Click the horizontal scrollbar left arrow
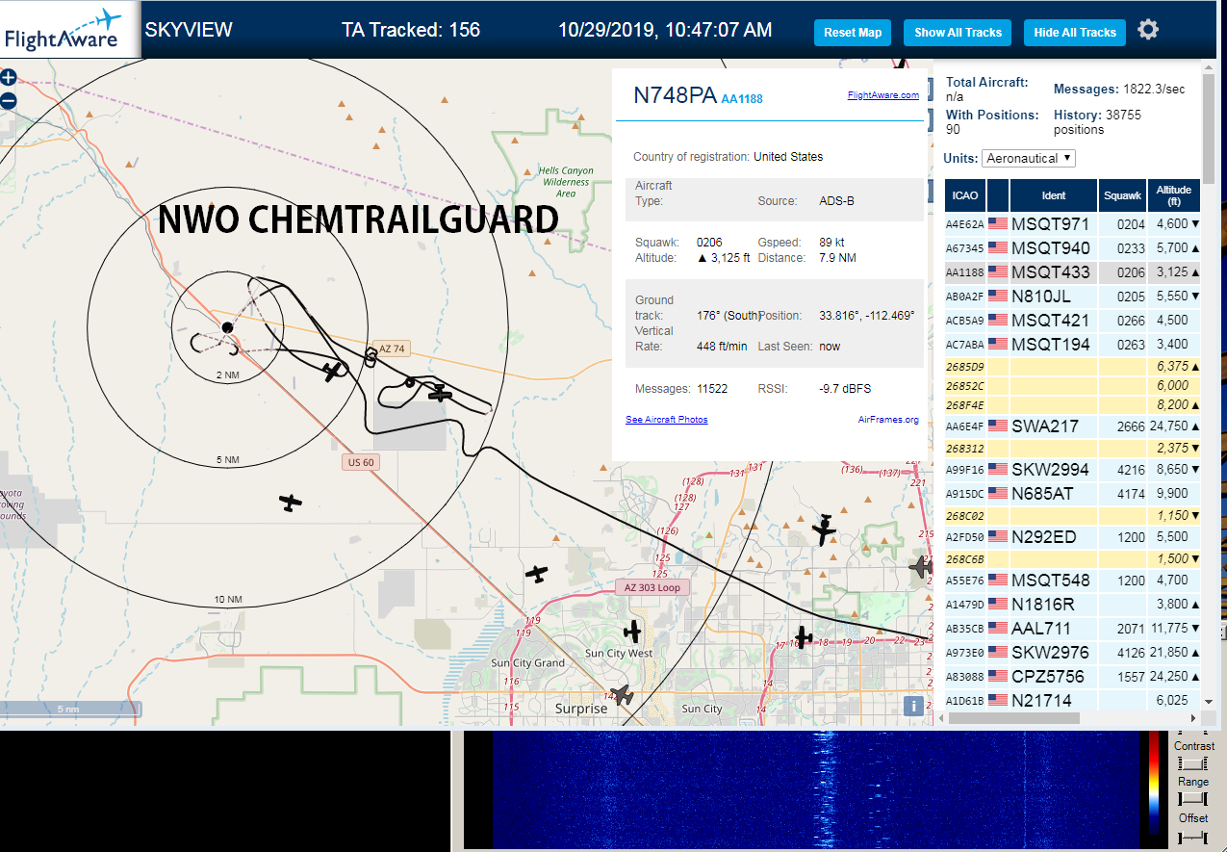This screenshot has width=1227, height=852. (x=939, y=718)
